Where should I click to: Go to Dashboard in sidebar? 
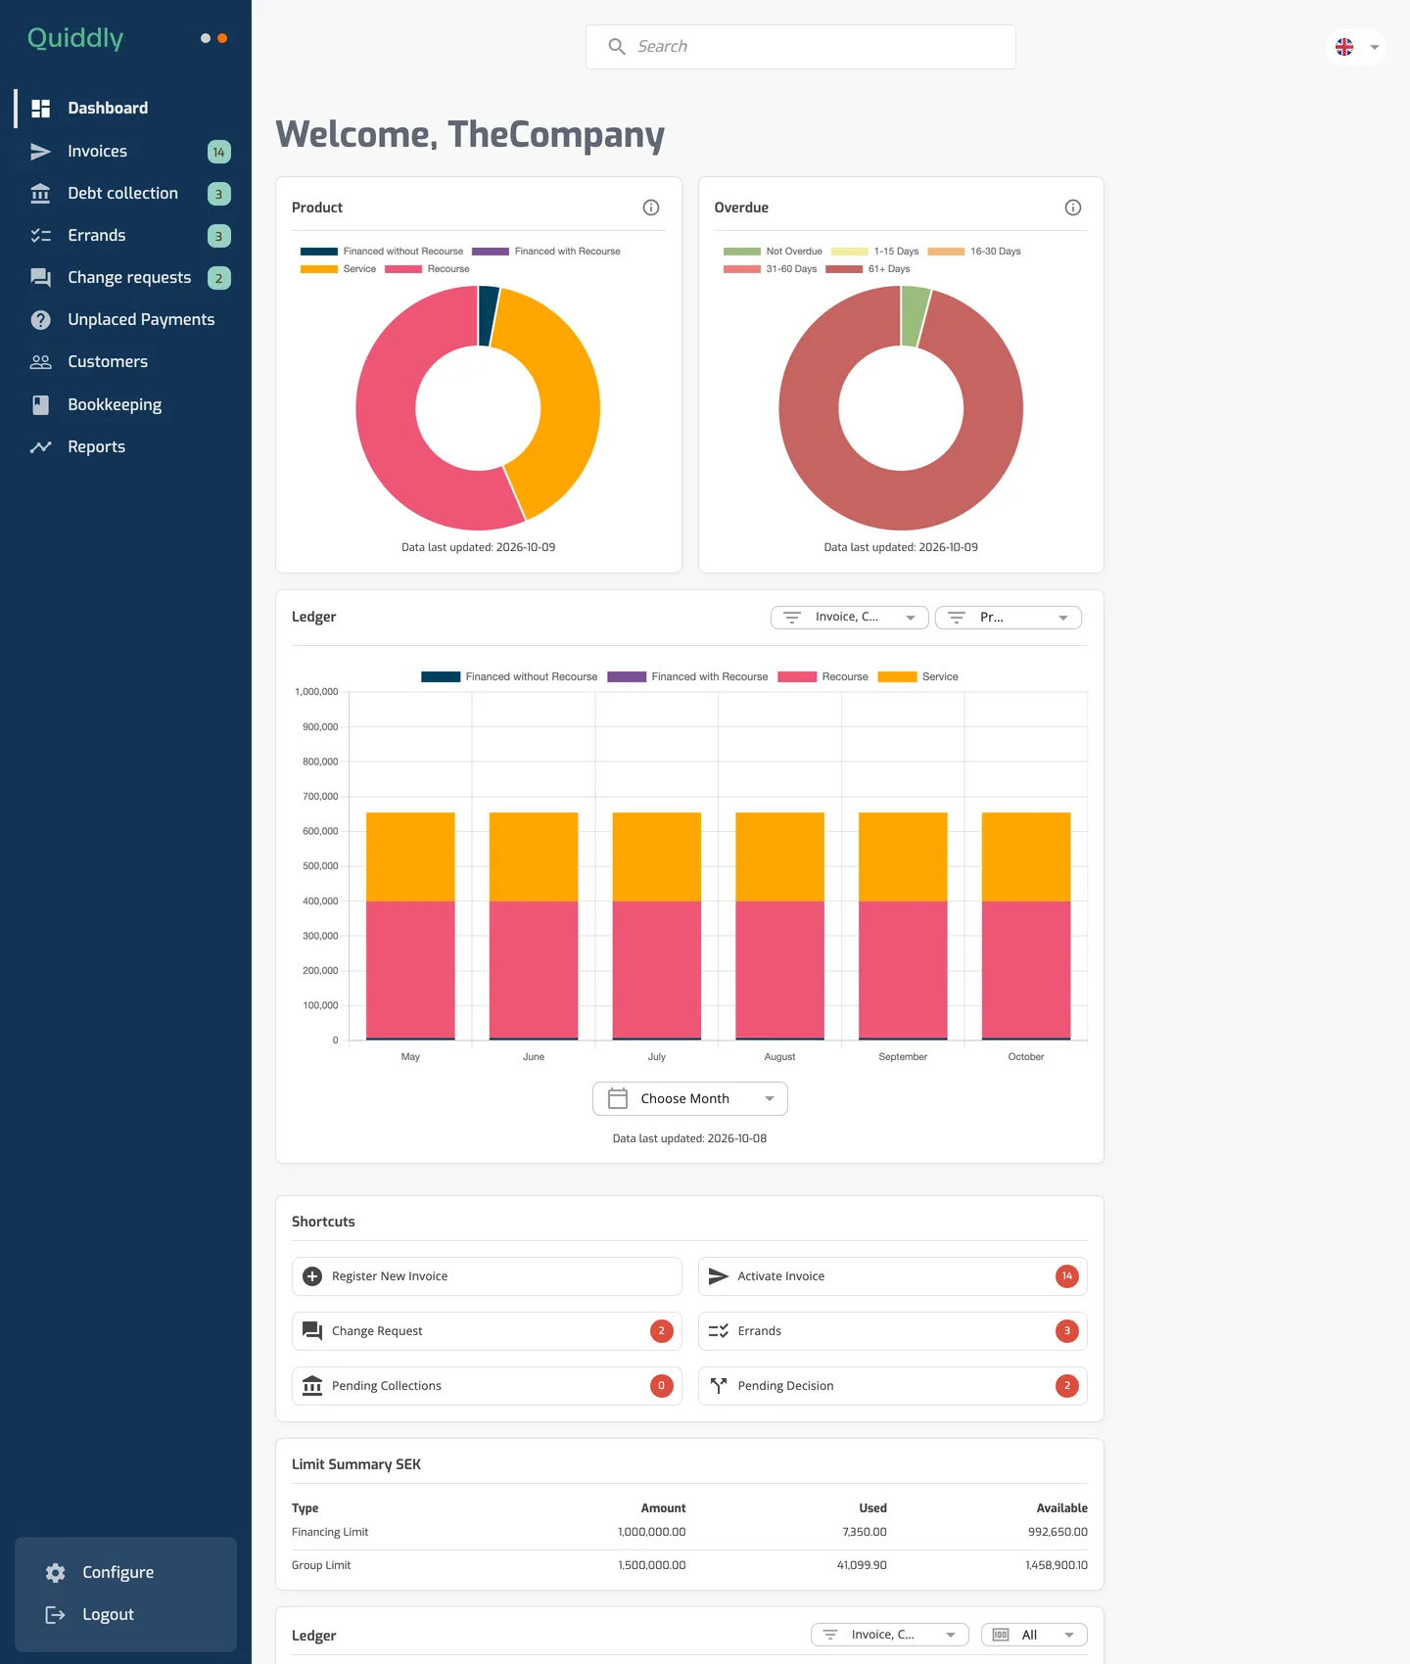pyautogui.click(x=125, y=108)
